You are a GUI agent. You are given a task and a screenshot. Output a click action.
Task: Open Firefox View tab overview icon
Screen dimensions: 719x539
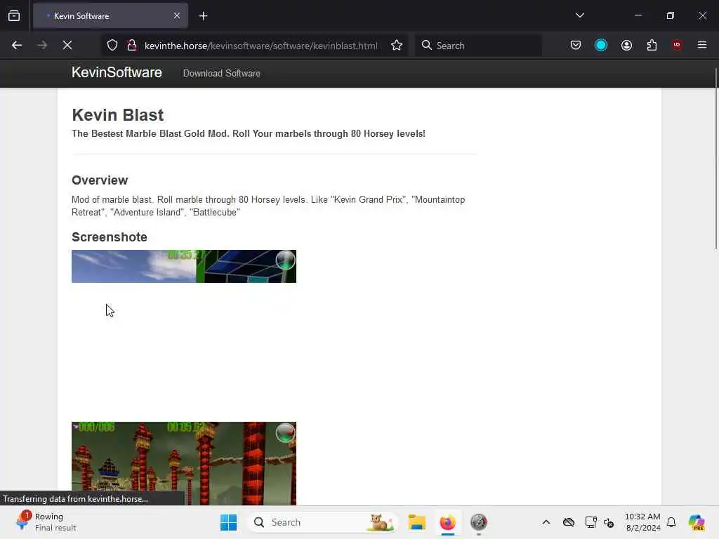[x=14, y=16]
